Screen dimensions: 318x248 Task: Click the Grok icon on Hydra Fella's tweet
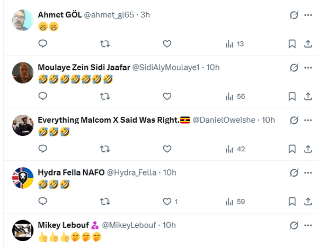click(x=293, y=172)
